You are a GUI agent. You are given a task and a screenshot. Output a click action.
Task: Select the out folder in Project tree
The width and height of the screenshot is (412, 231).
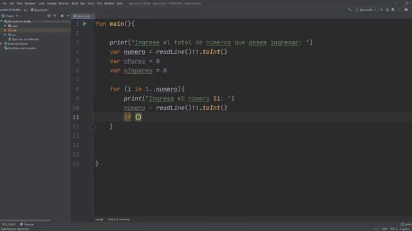click(x=14, y=30)
